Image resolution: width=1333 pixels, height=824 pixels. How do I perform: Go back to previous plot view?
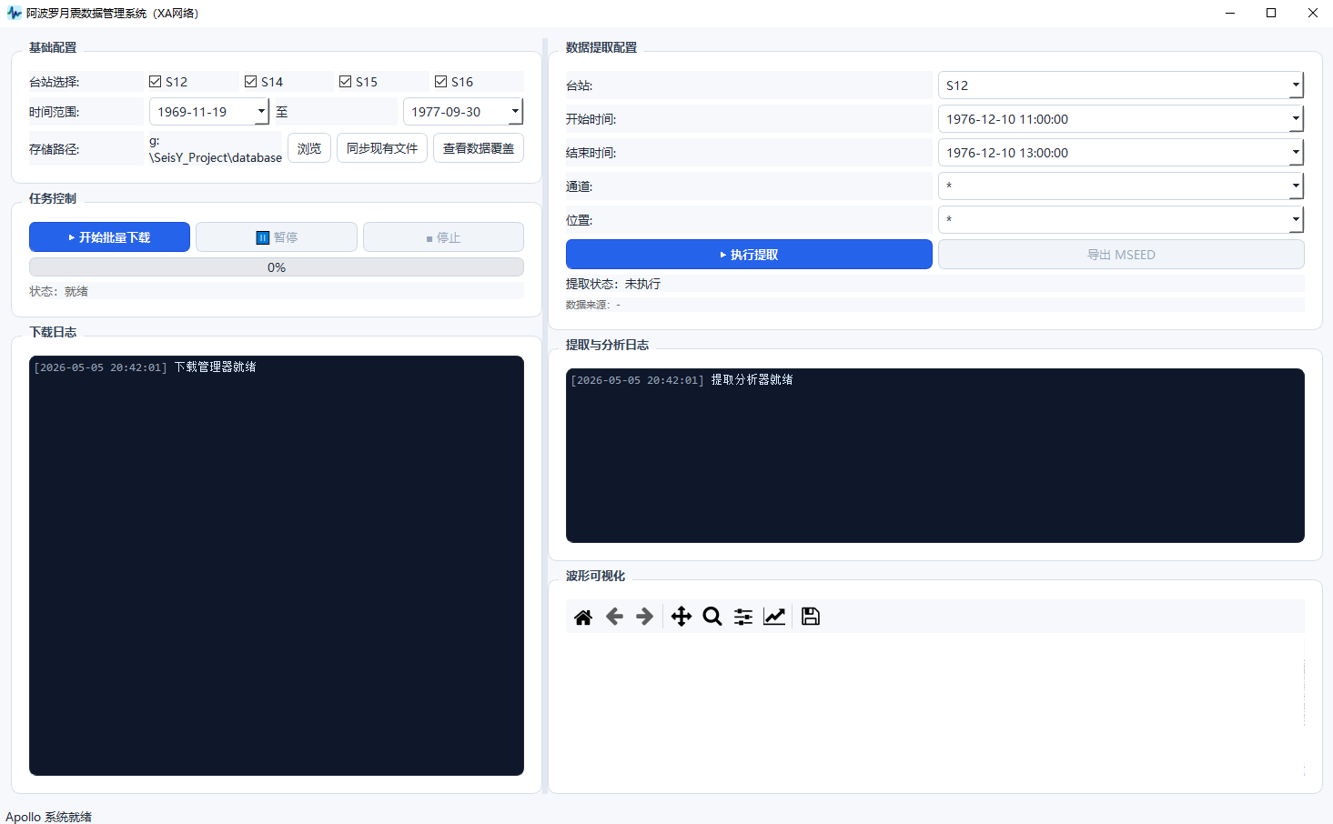coord(614,617)
